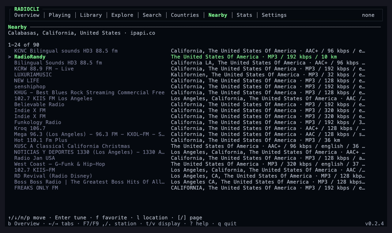This screenshot has height=233, width=392.
Task: Go to the Explore tab
Action: [x=122, y=15]
